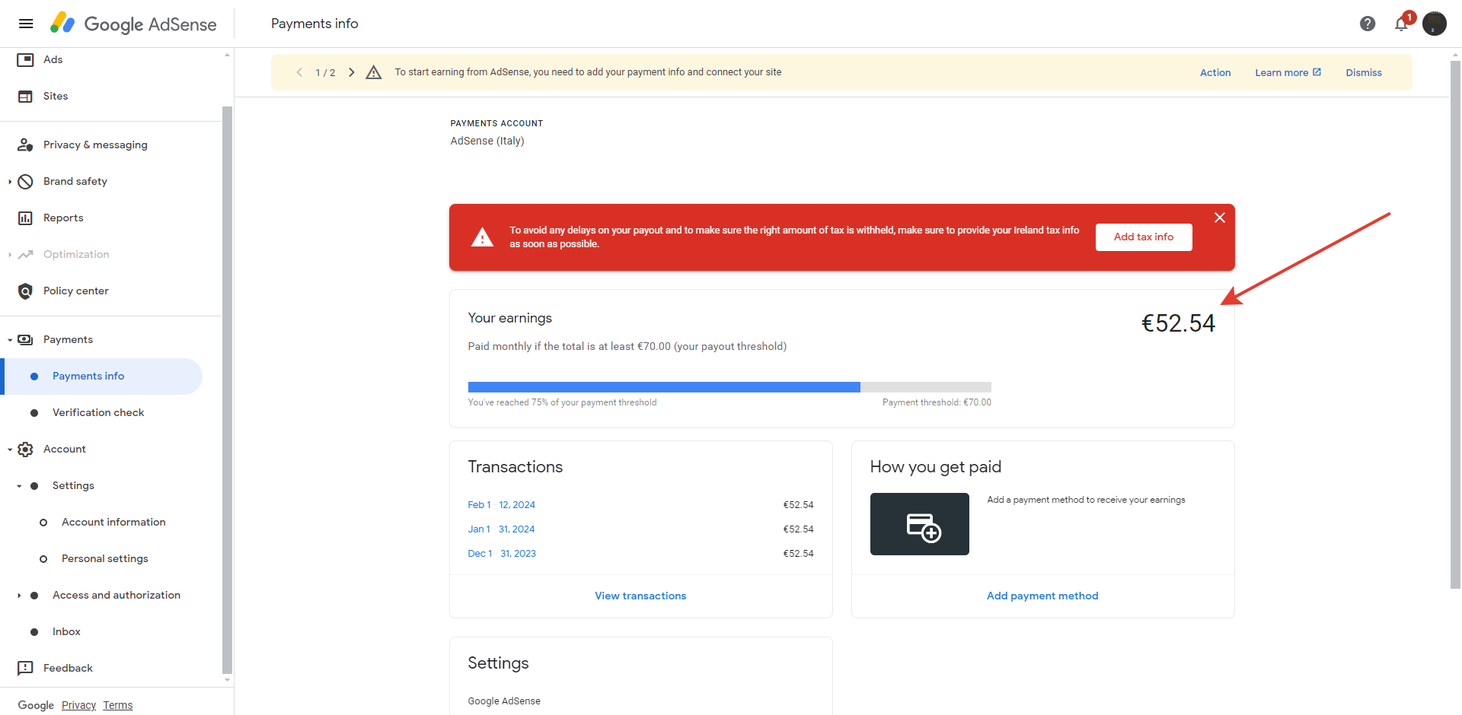Click the Ads sidebar icon
Viewport: 1462px width, 715px height.
[25, 59]
